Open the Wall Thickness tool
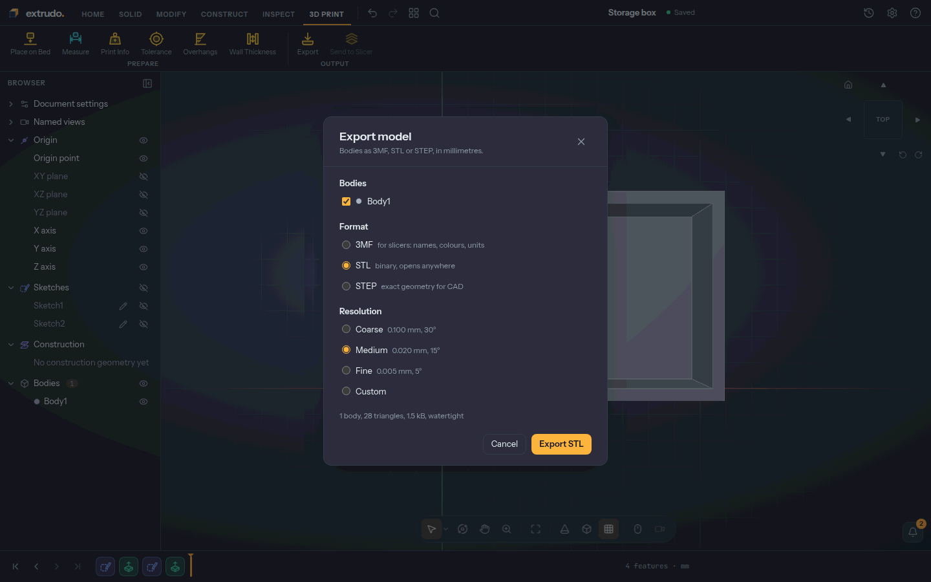This screenshot has width=931, height=582. [x=253, y=44]
